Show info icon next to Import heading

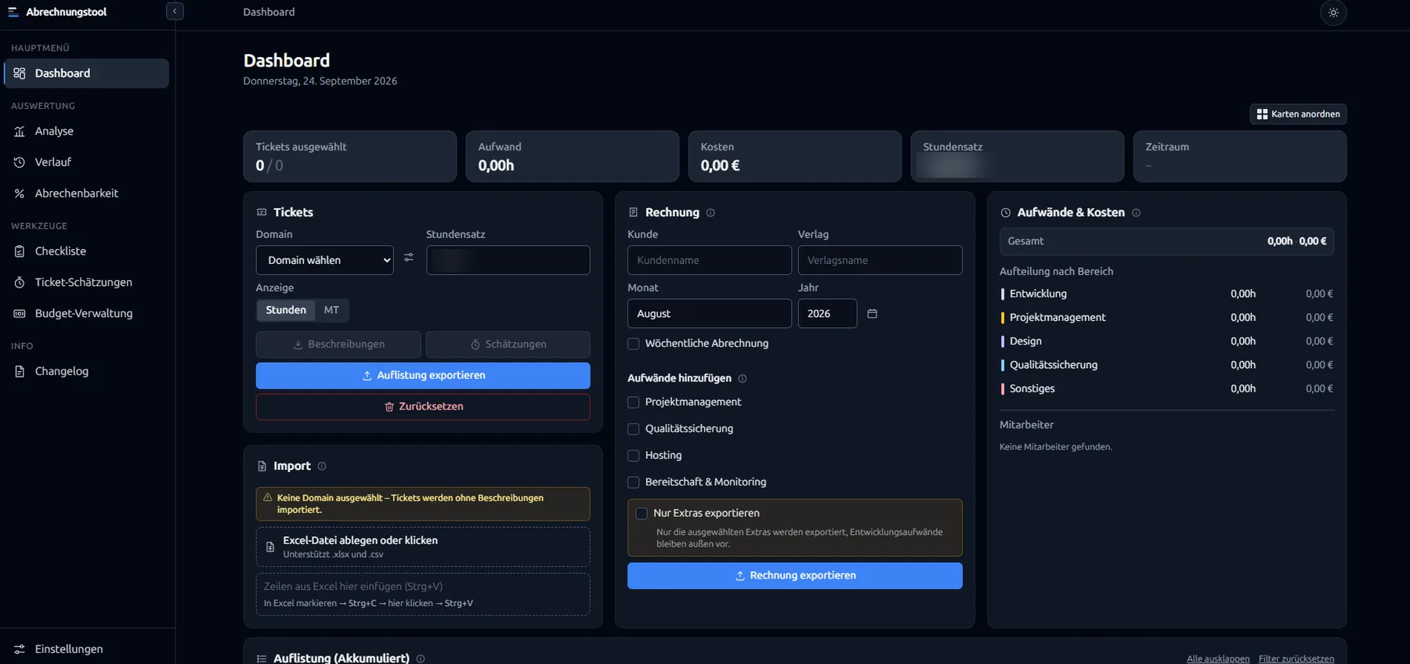click(x=322, y=466)
